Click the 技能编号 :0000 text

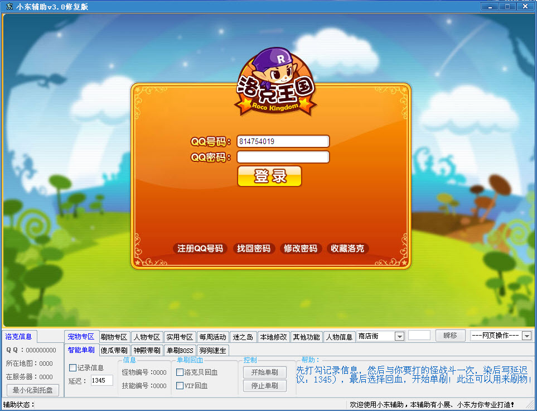[144, 386]
